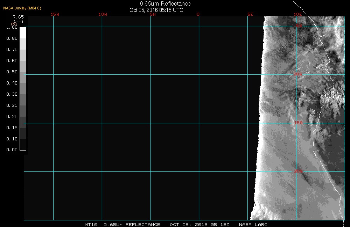This screenshot has width=350, height=227.
Task: Click the 0.15 colorbar value
Action: (x=12, y=128)
